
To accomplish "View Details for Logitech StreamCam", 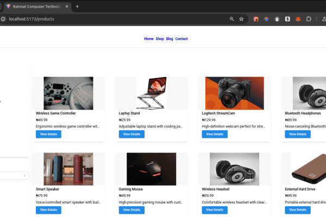I will [215, 134].
